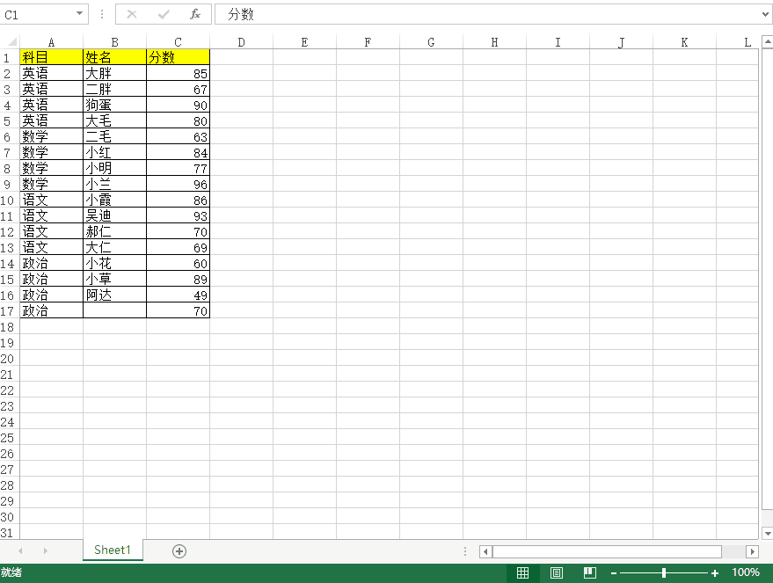Click name cell 小霞
773x583 pixels.
114,200
